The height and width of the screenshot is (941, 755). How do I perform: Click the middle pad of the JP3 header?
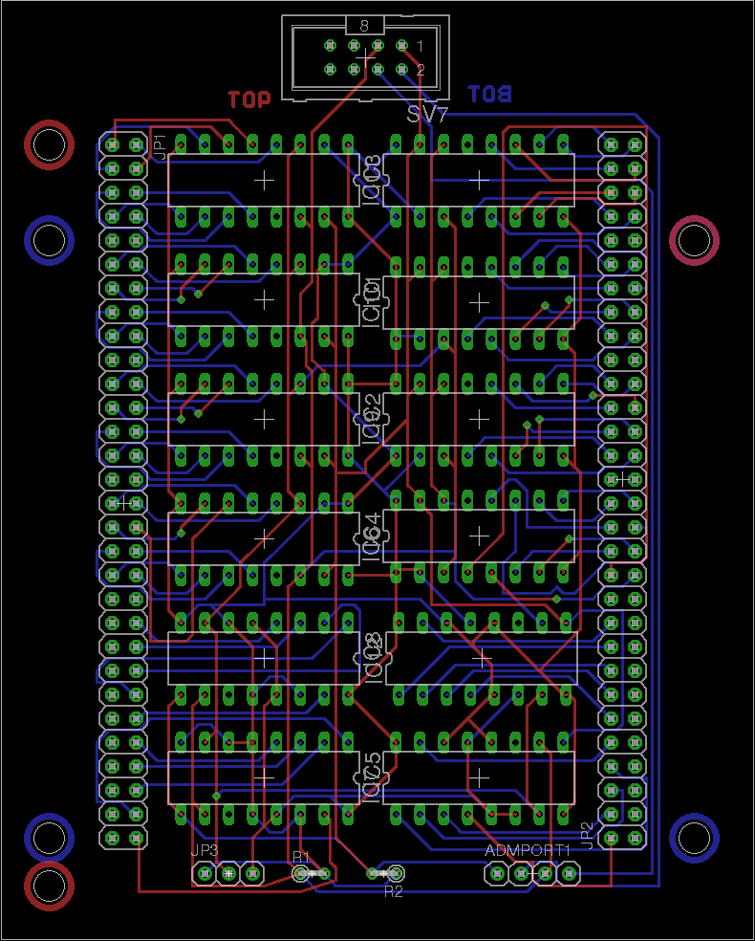[227, 873]
